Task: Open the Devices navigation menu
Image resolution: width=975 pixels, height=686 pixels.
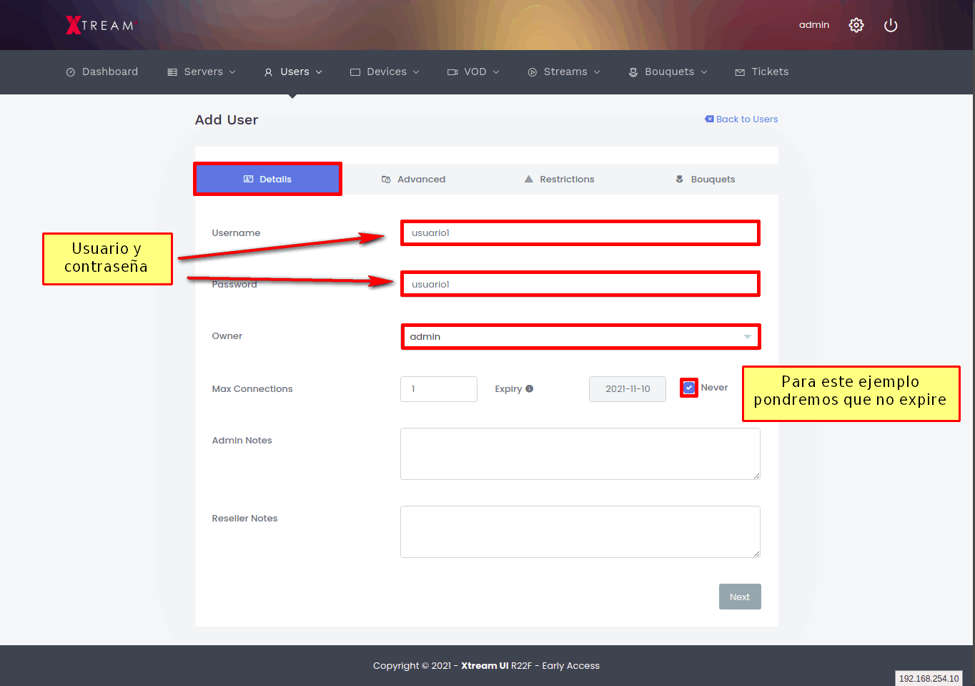Action: (x=385, y=72)
